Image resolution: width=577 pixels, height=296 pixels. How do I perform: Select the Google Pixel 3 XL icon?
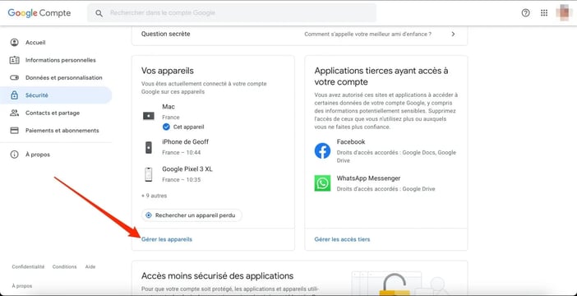(148, 174)
